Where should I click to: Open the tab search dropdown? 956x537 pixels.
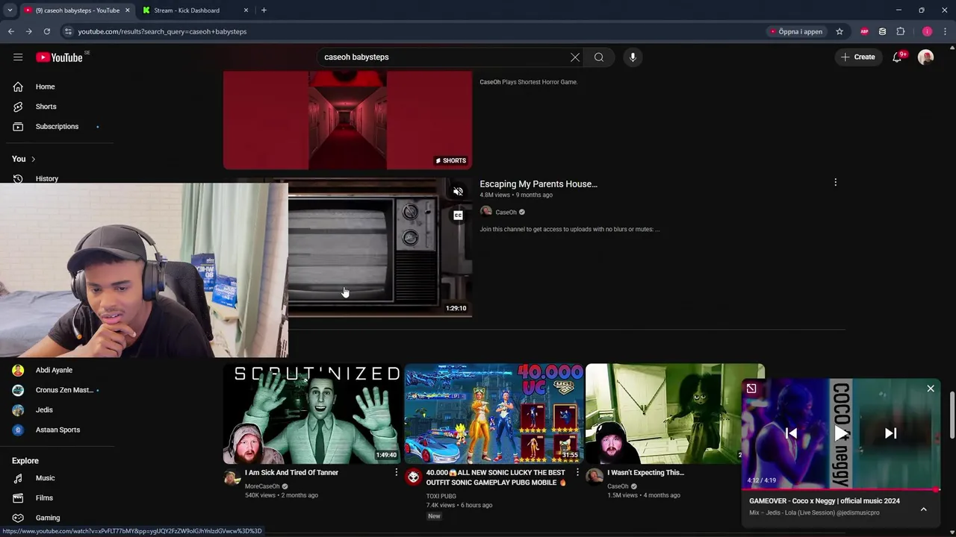pyautogui.click(x=10, y=10)
